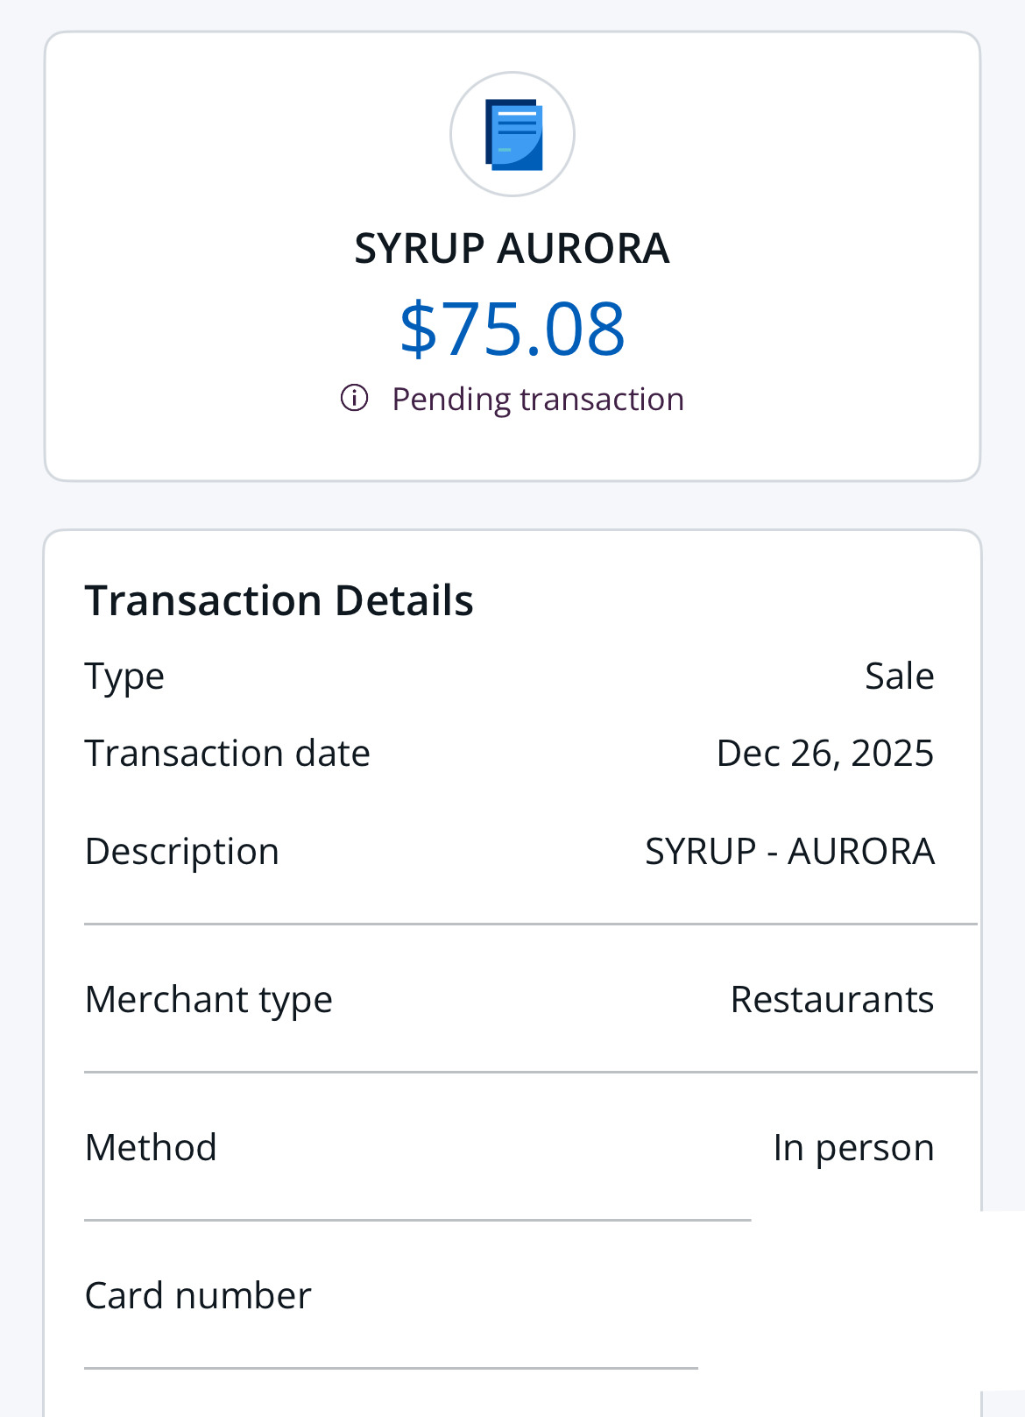The width and height of the screenshot is (1025, 1417).
Task: Click the dollar sign in the amount
Action: (x=418, y=329)
